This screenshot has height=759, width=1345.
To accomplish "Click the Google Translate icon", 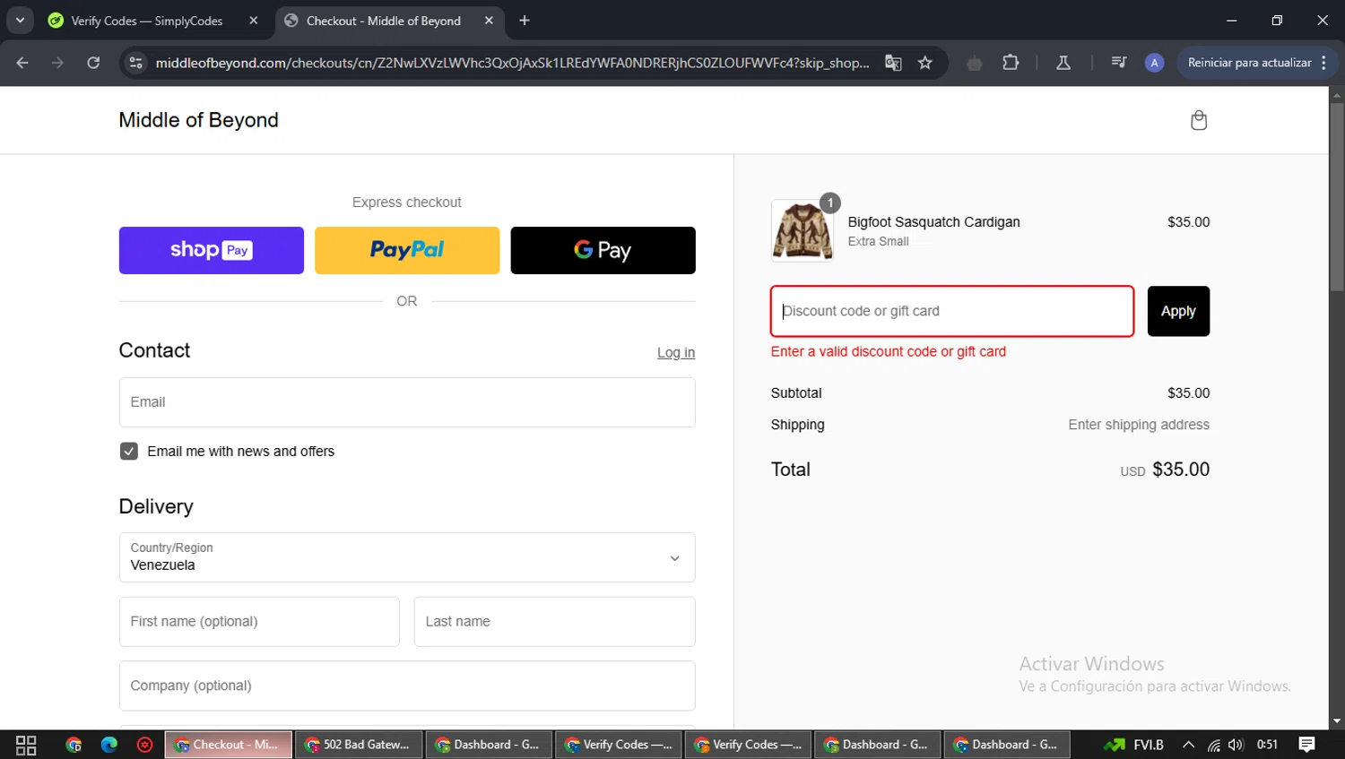I will [893, 63].
